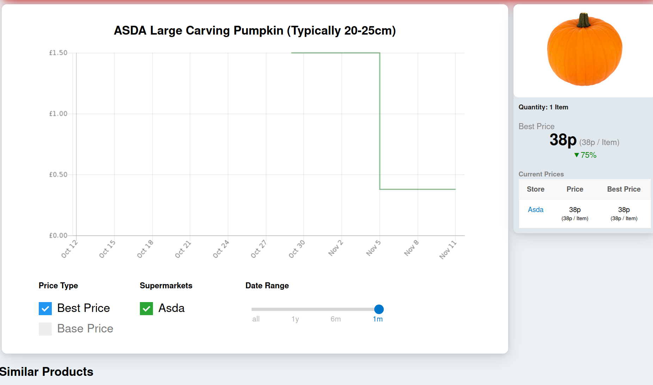Click the chart title ASDA Large Carving Pumpkin
Viewport: 653px width, 385px height.
pos(255,31)
